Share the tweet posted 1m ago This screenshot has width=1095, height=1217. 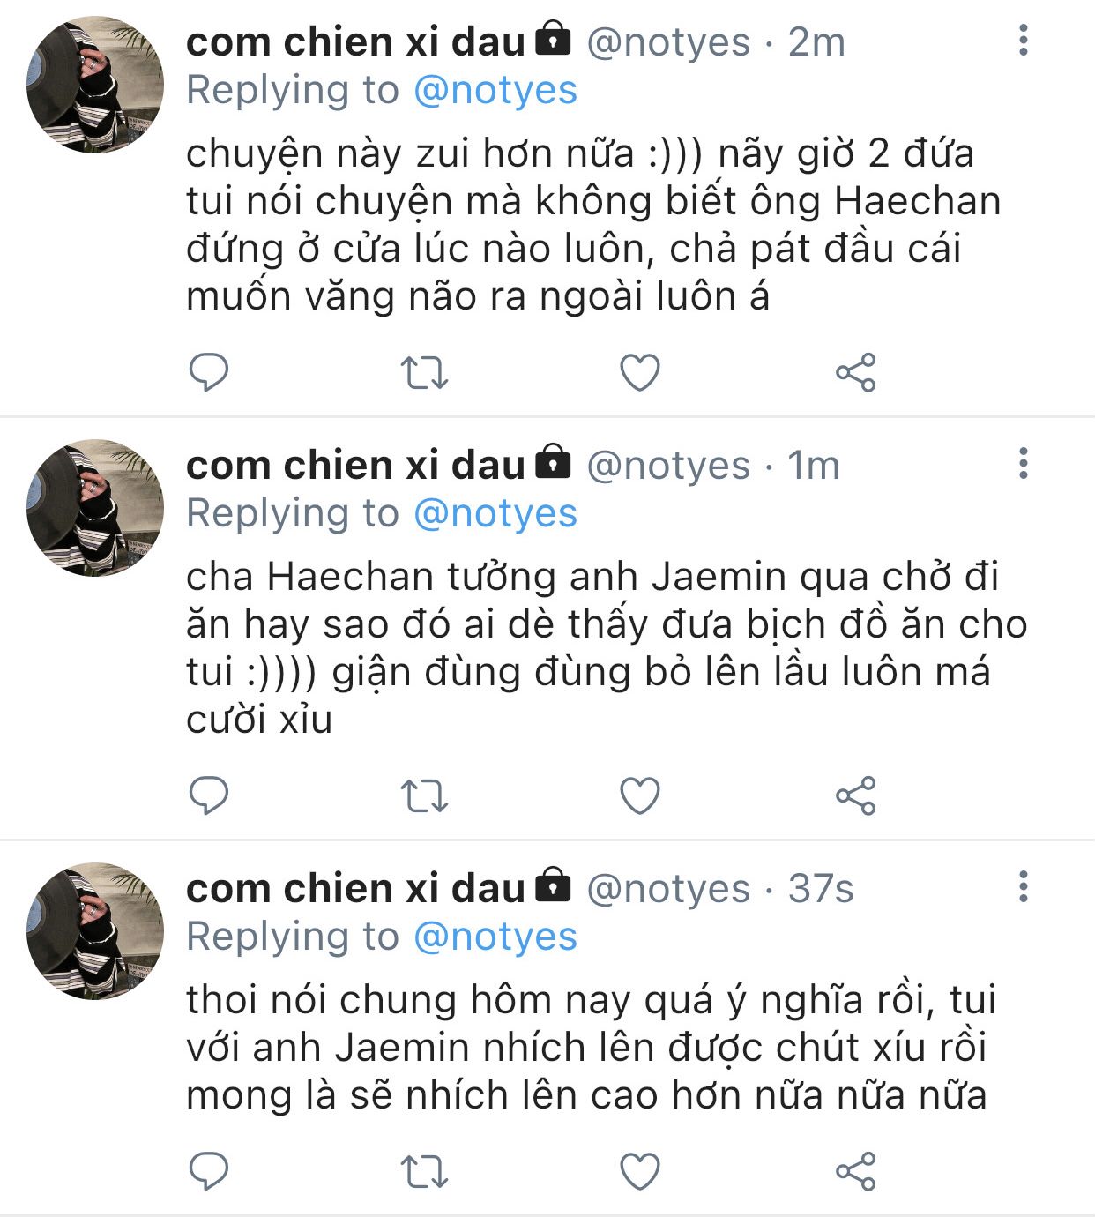(855, 795)
